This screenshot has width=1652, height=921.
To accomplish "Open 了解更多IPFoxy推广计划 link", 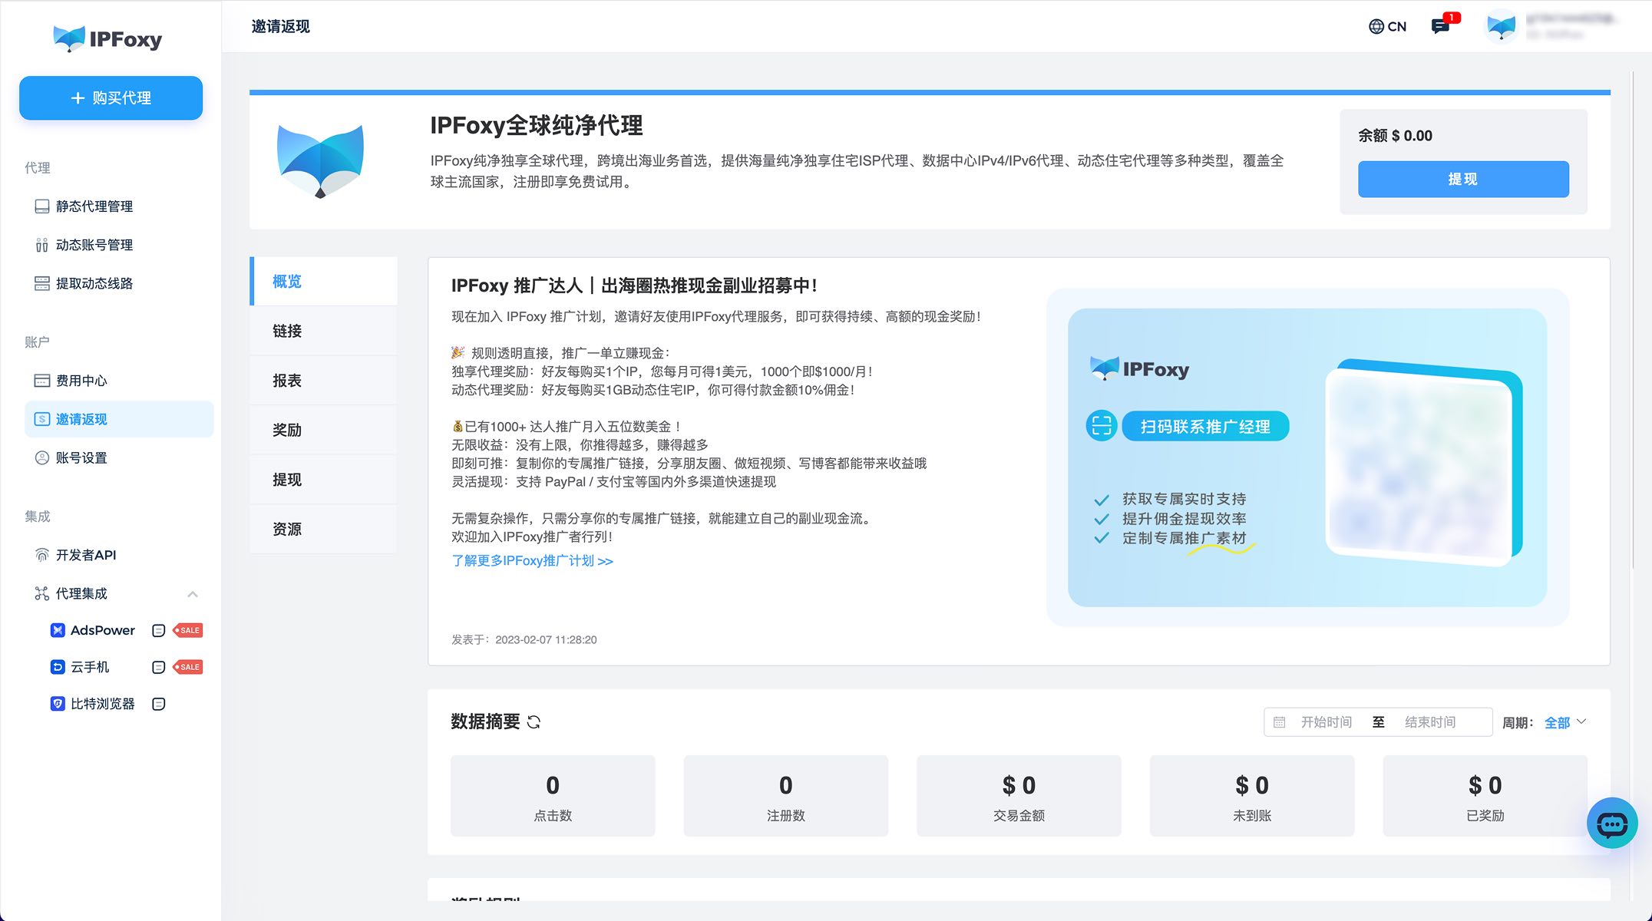I will (x=532, y=561).
